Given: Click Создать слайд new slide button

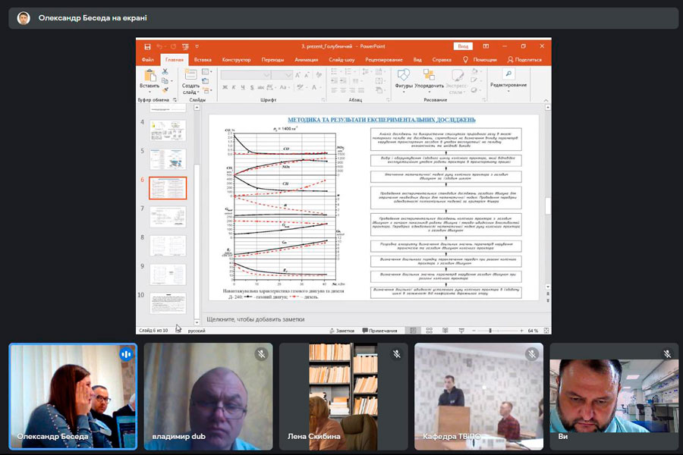Looking at the screenshot, I should [190, 83].
